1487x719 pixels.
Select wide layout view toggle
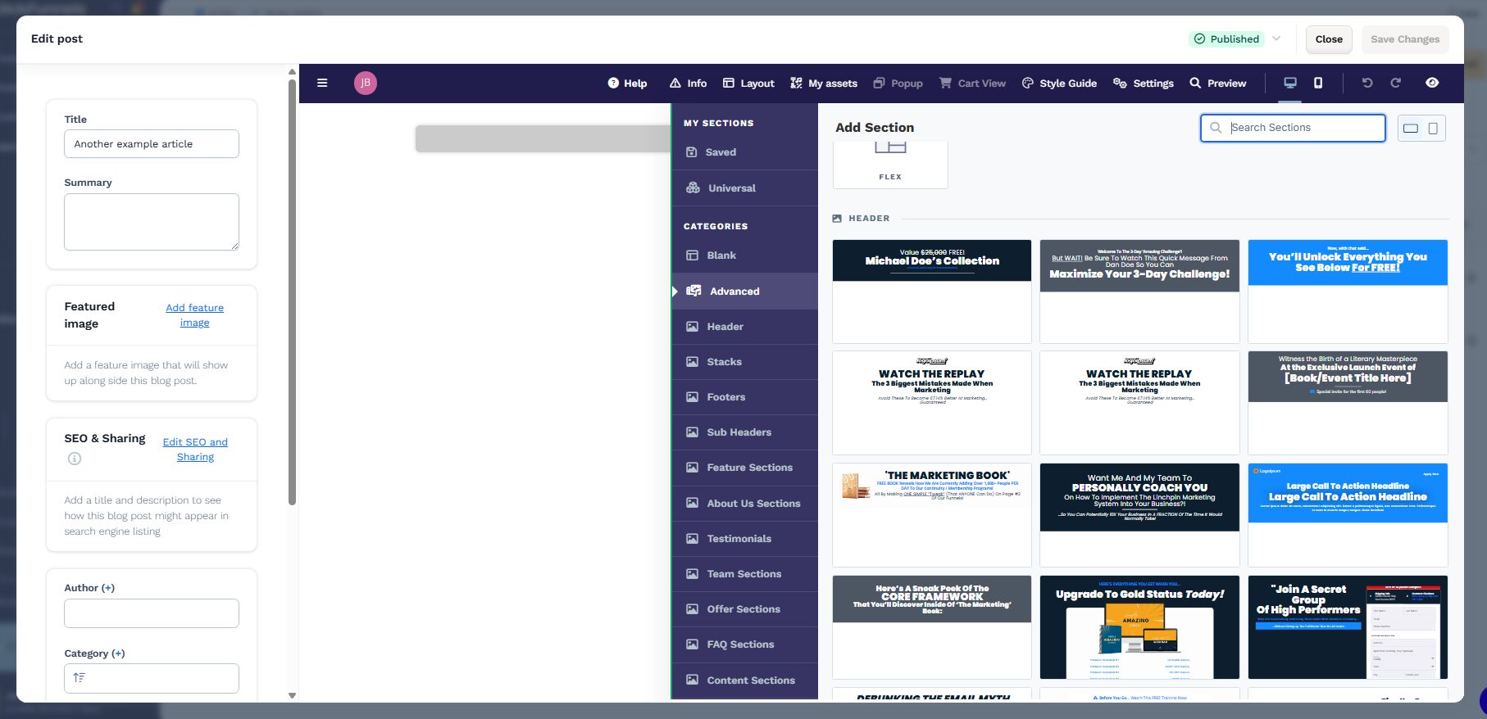coord(1411,128)
